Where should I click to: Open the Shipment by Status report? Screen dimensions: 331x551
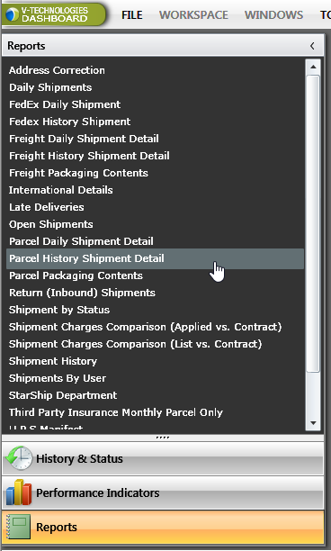[x=59, y=310]
